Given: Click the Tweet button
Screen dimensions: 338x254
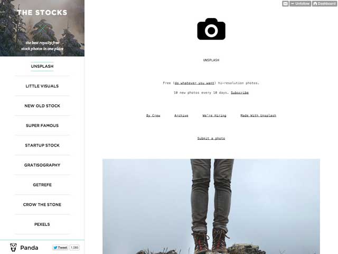Looking at the screenshot, I should point(60,248).
